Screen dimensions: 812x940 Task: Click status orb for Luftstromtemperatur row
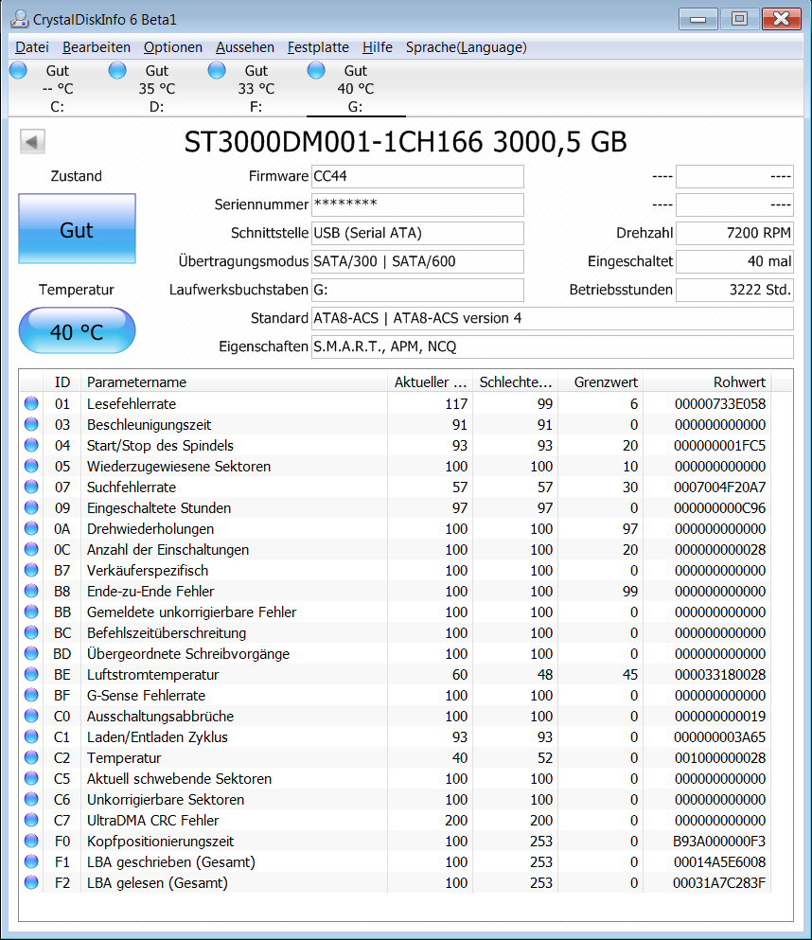coord(31,674)
